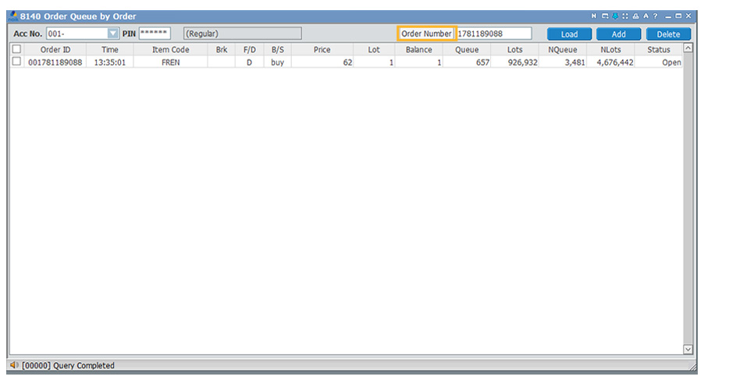Click the four-square layout icon
729x380 pixels.
click(624, 16)
